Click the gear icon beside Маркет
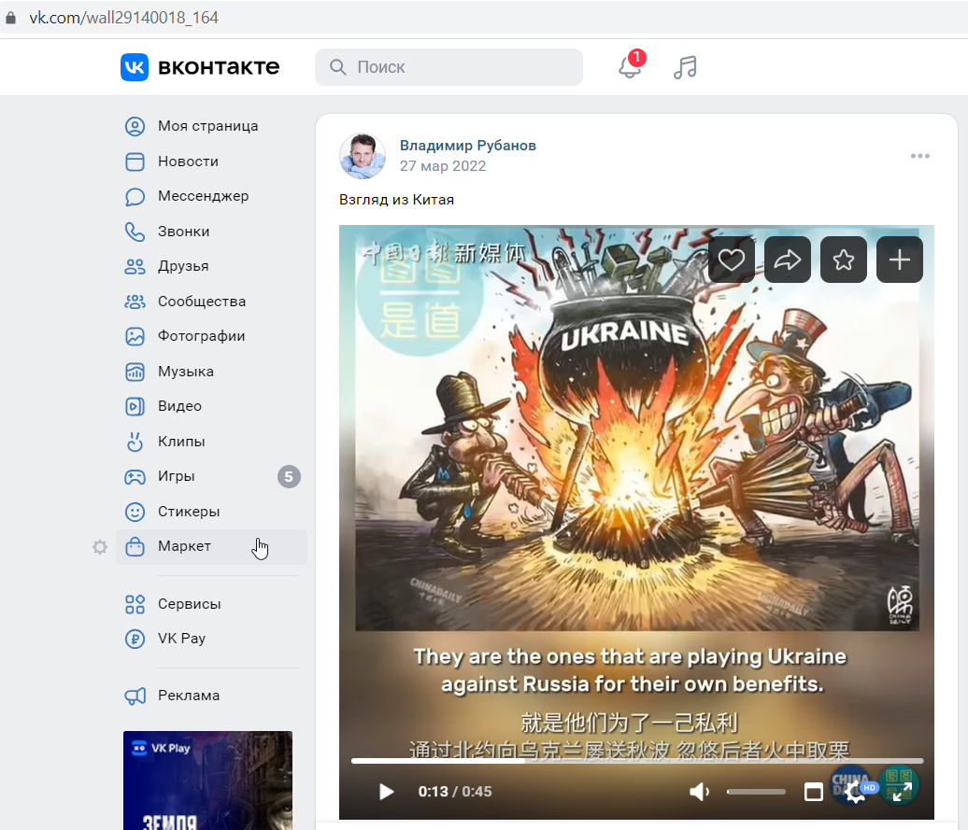968x830 pixels. (x=99, y=547)
